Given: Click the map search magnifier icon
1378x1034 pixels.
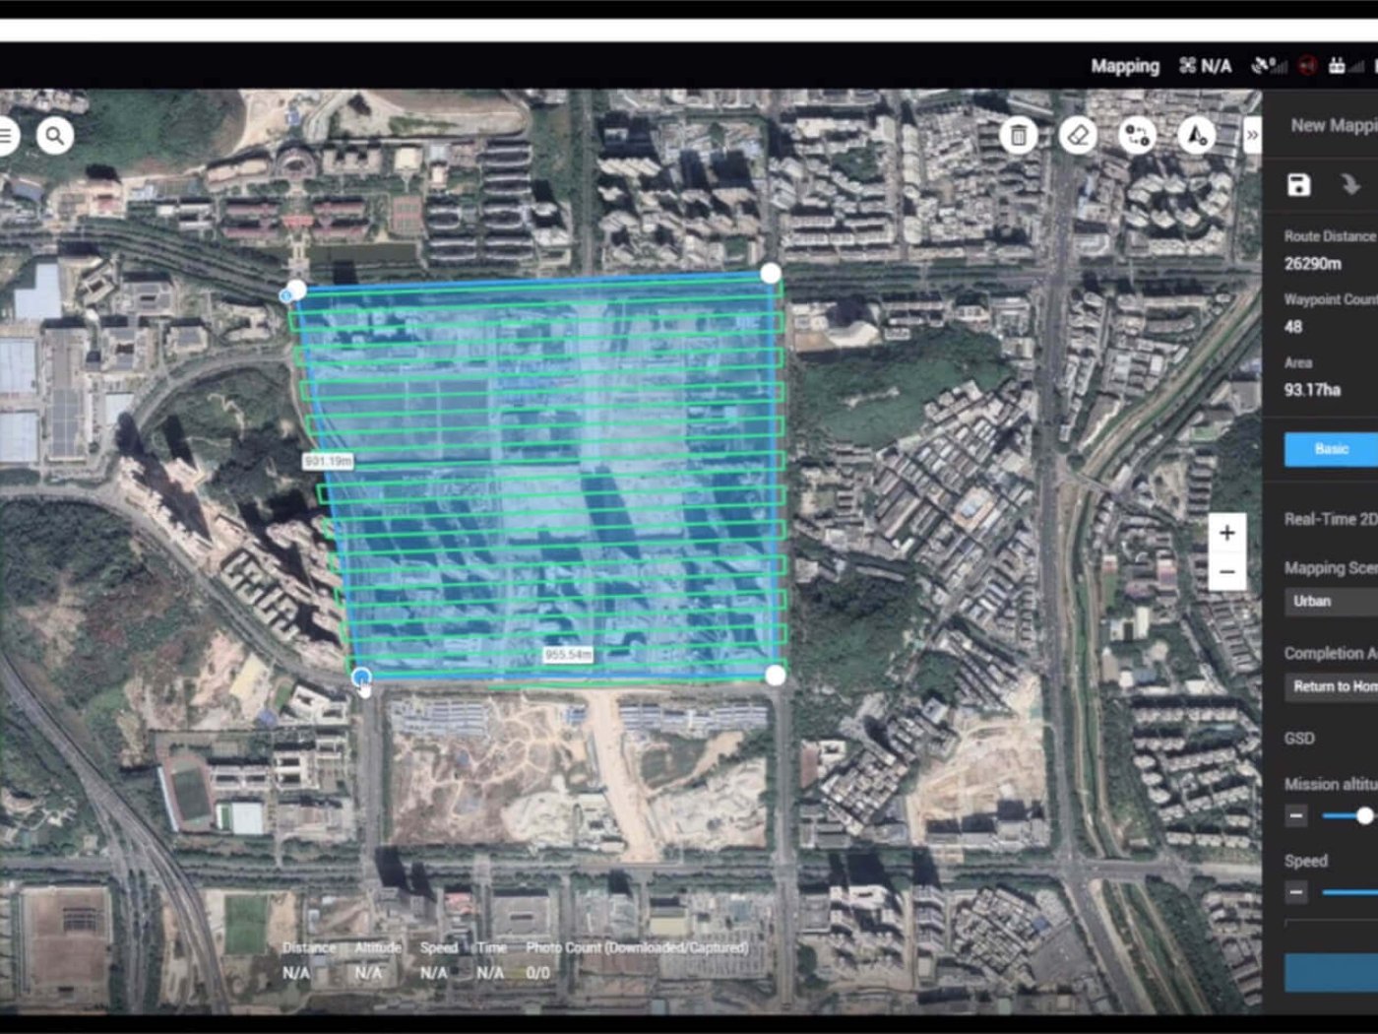Looking at the screenshot, I should [55, 135].
